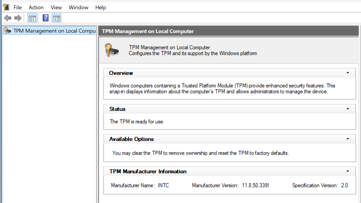Click the Manufacturer Version value 11.8.50.3399
The height and width of the screenshot is (203, 361).
(x=255, y=185)
